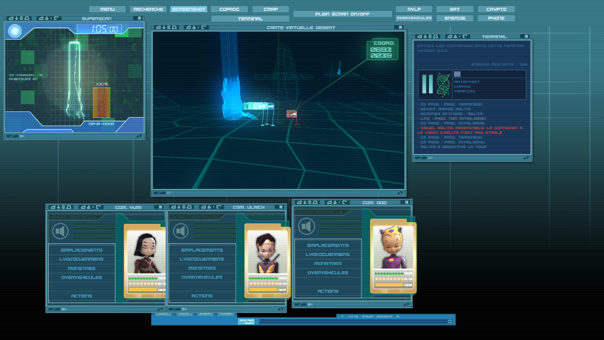Select the red monster marker on the virtual map
This screenshot has height=340, width=604.
[292, 114]
